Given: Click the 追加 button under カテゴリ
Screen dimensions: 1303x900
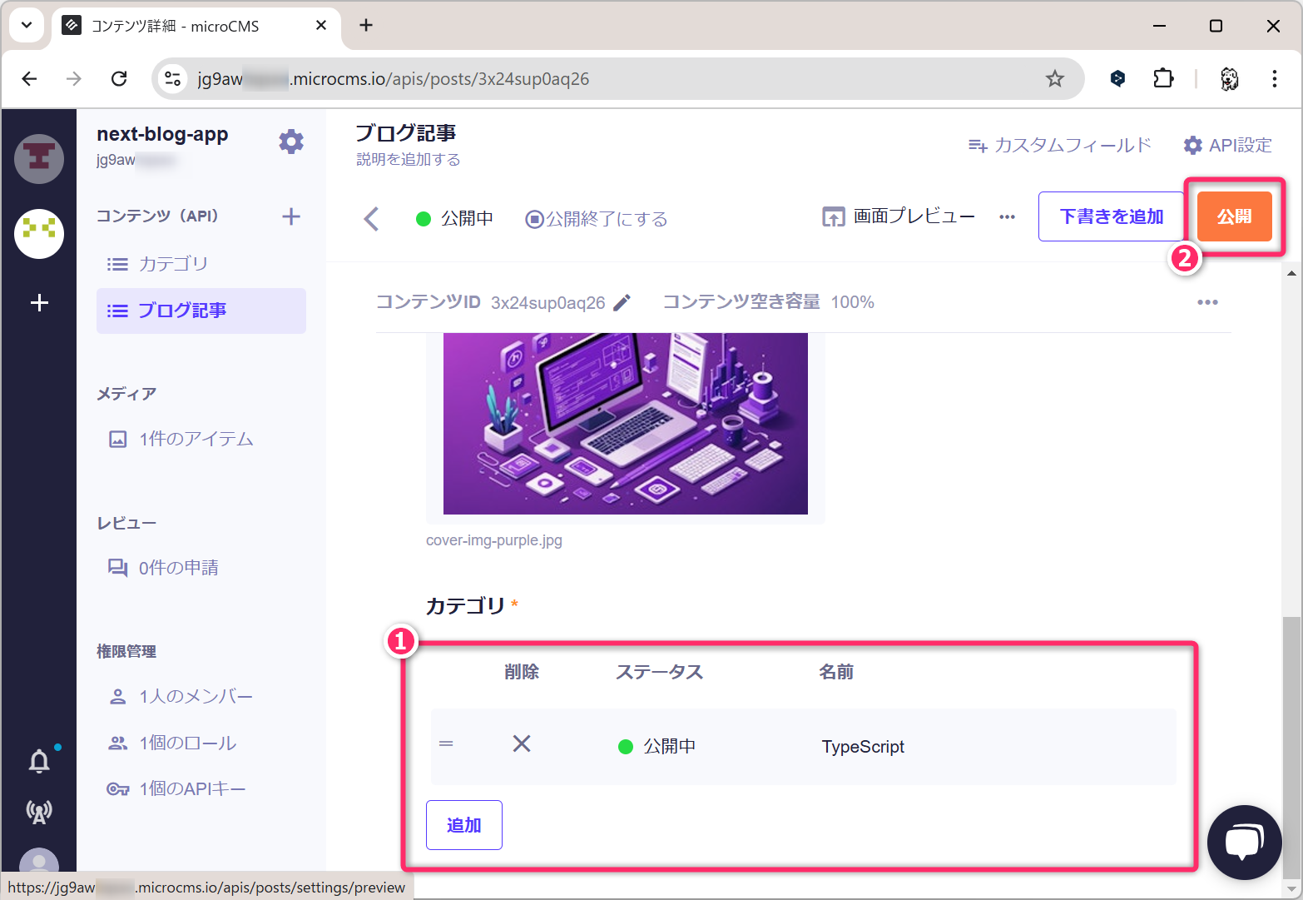Looking at the screenshot, I should (x=463, y=825).
